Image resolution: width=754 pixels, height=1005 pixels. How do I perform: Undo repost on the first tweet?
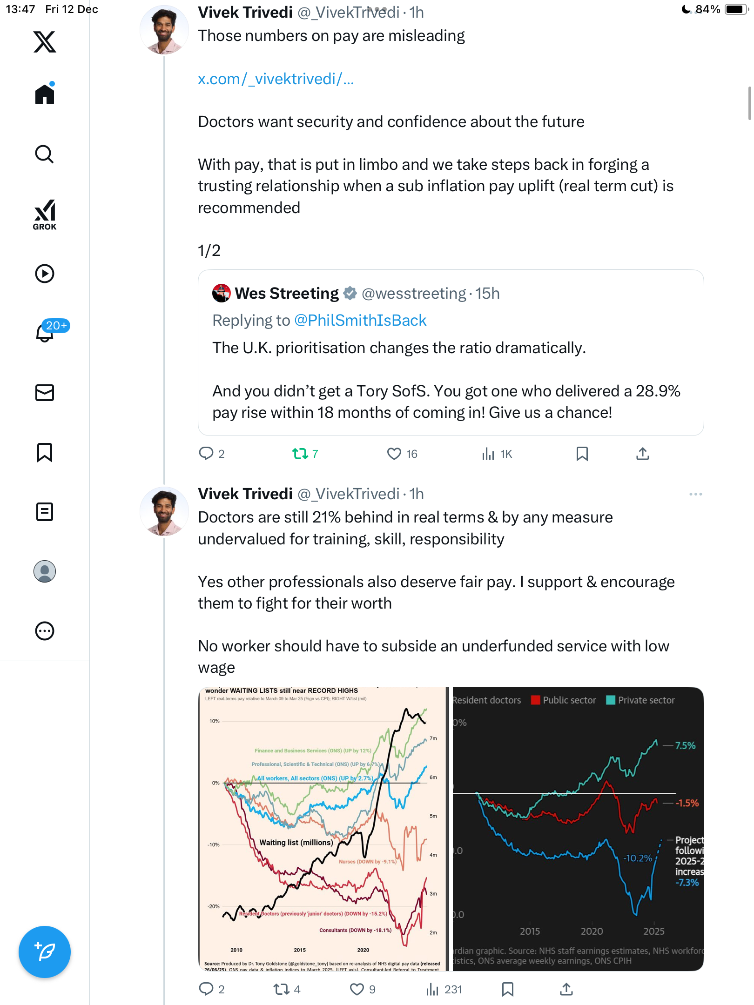click(300, 454)
